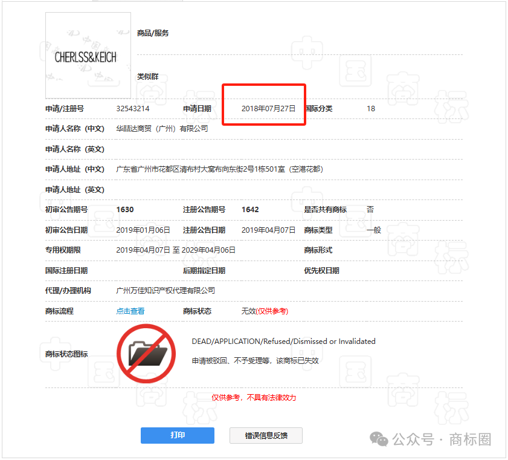Click the 申请人地址（英文） label
The image size is (508, 460).
click(75, 190)
